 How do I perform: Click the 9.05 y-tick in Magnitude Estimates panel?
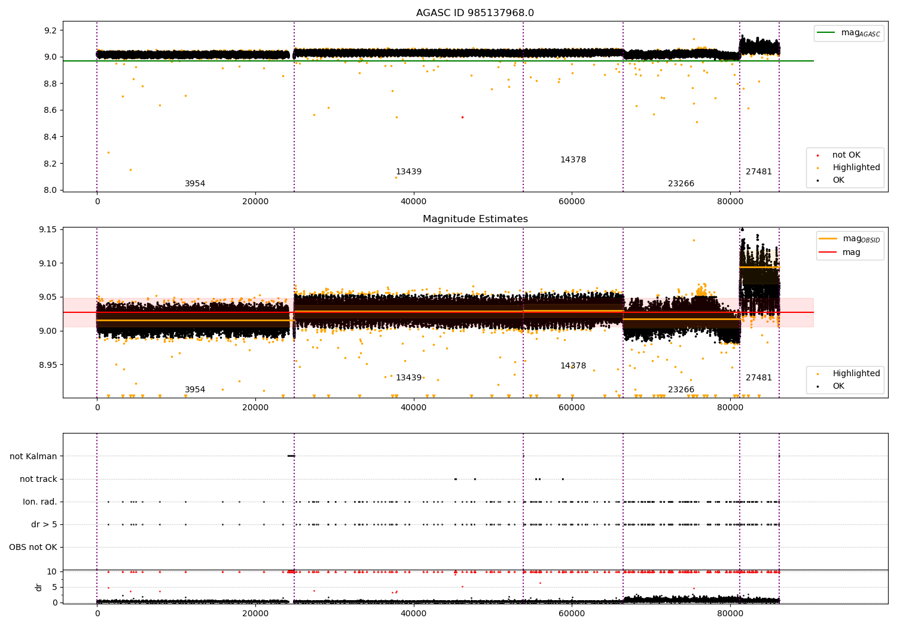point(48,297)
